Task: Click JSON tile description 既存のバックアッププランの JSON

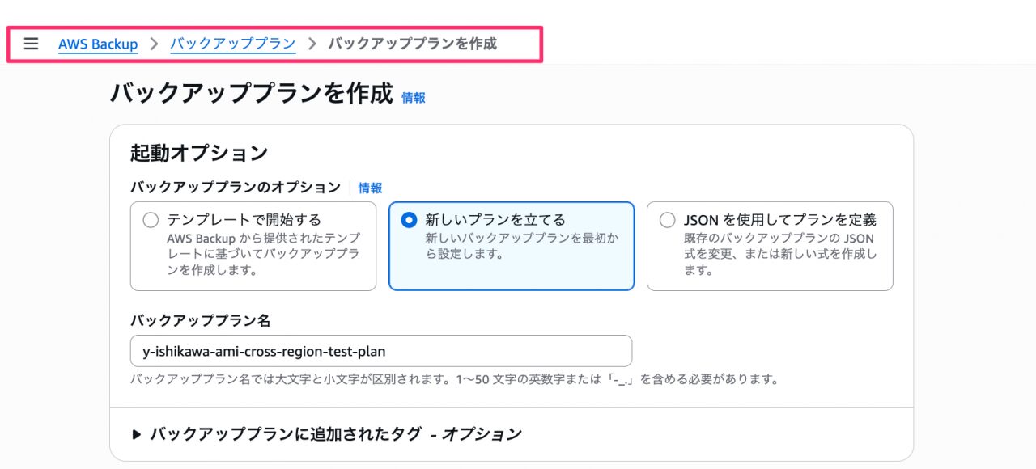Action: [x=780, y=255]
